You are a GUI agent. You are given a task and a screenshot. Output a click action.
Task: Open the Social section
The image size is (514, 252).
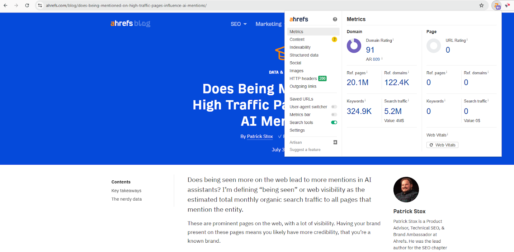(x=295, y=63)
